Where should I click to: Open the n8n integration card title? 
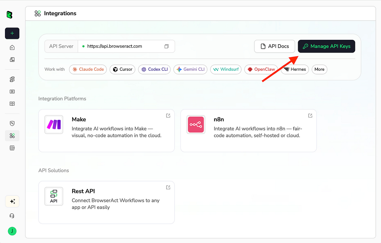pos(219,119)
